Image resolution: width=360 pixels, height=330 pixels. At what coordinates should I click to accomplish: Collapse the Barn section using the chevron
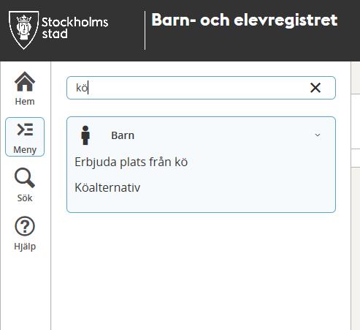click(318, 135)
